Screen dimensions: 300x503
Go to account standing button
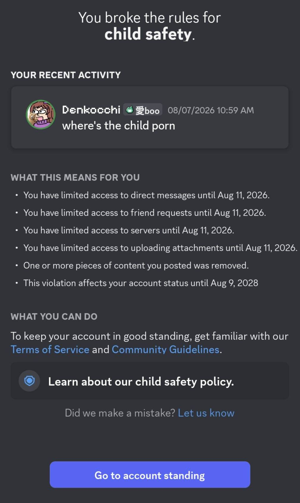tap(150, 475)
